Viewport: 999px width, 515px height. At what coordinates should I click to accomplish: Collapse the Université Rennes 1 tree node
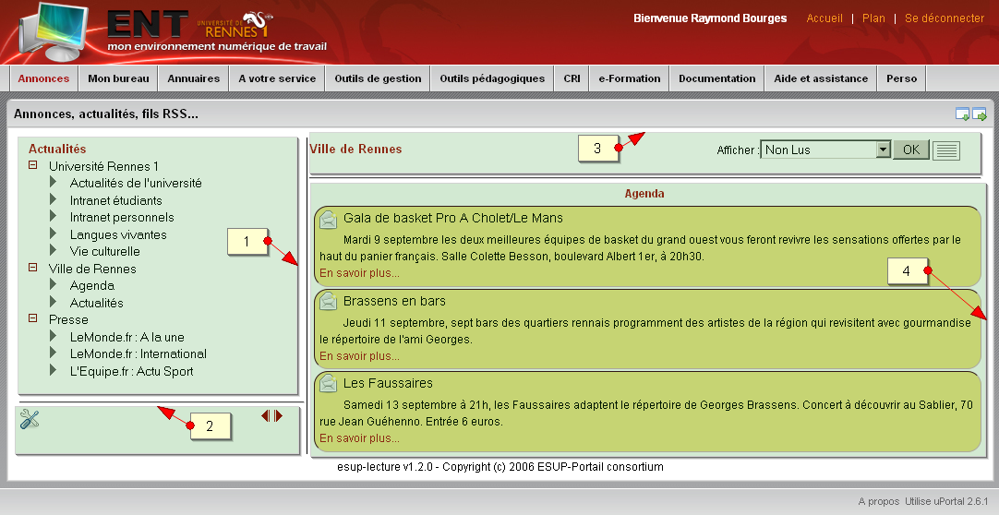click(x=33, y=166)
